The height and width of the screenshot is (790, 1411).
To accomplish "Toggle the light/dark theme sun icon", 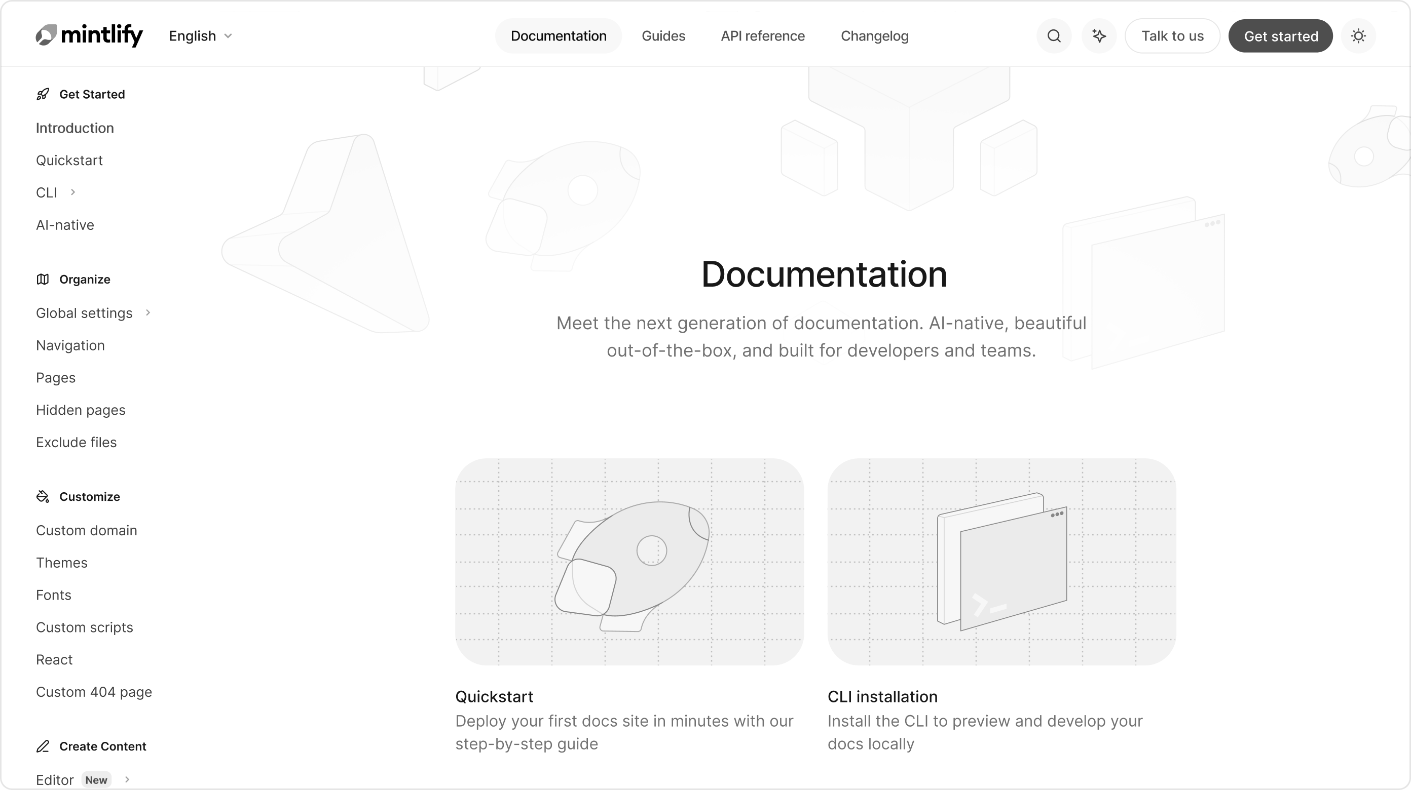I will 1358,36.
